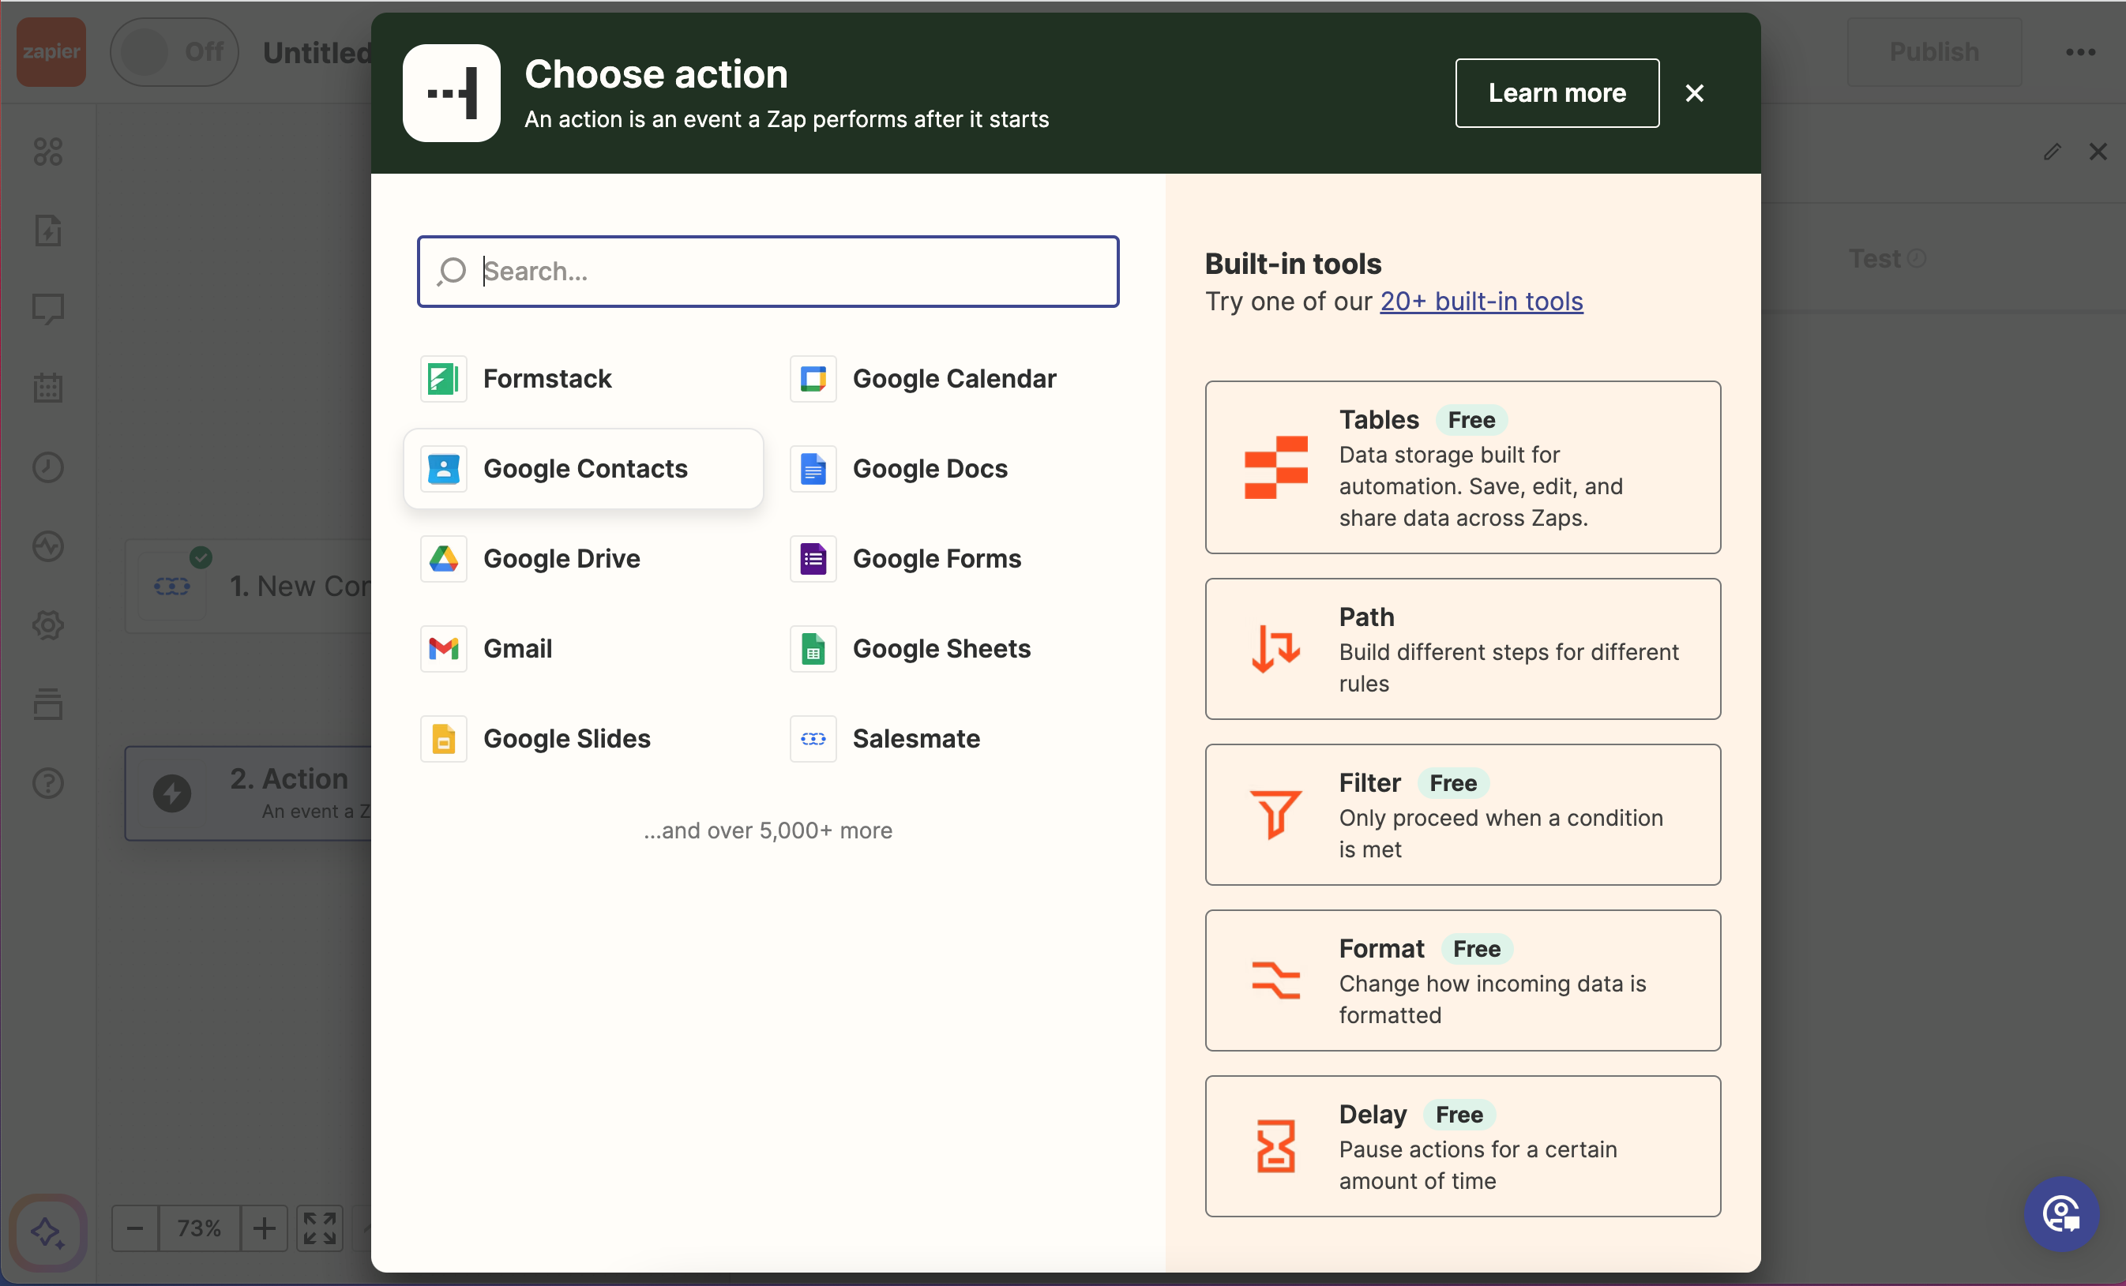Image resolution: width=2126 pixels, height=1286 pixels.
Task: Open the settings gear sidebar icon
Action: tap(48, 625)
